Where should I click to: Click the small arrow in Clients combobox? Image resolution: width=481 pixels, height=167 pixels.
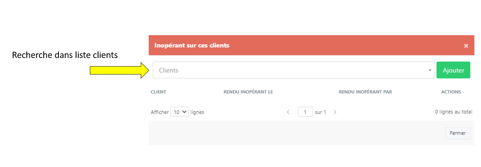click(430, 70)
